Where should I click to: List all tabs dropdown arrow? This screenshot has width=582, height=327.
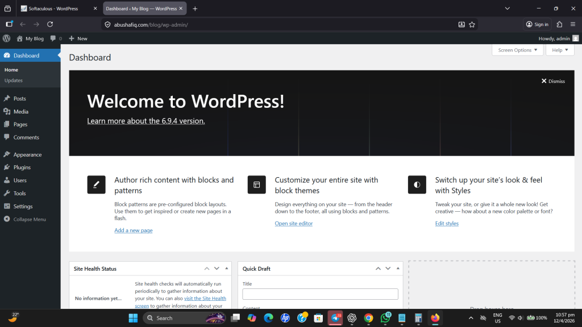(x=508, y=8)
